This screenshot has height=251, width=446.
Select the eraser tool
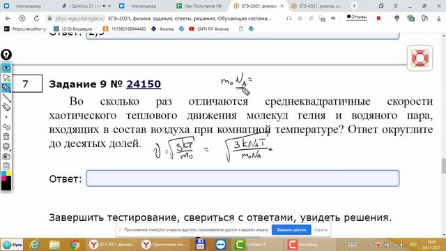point(6,107)
